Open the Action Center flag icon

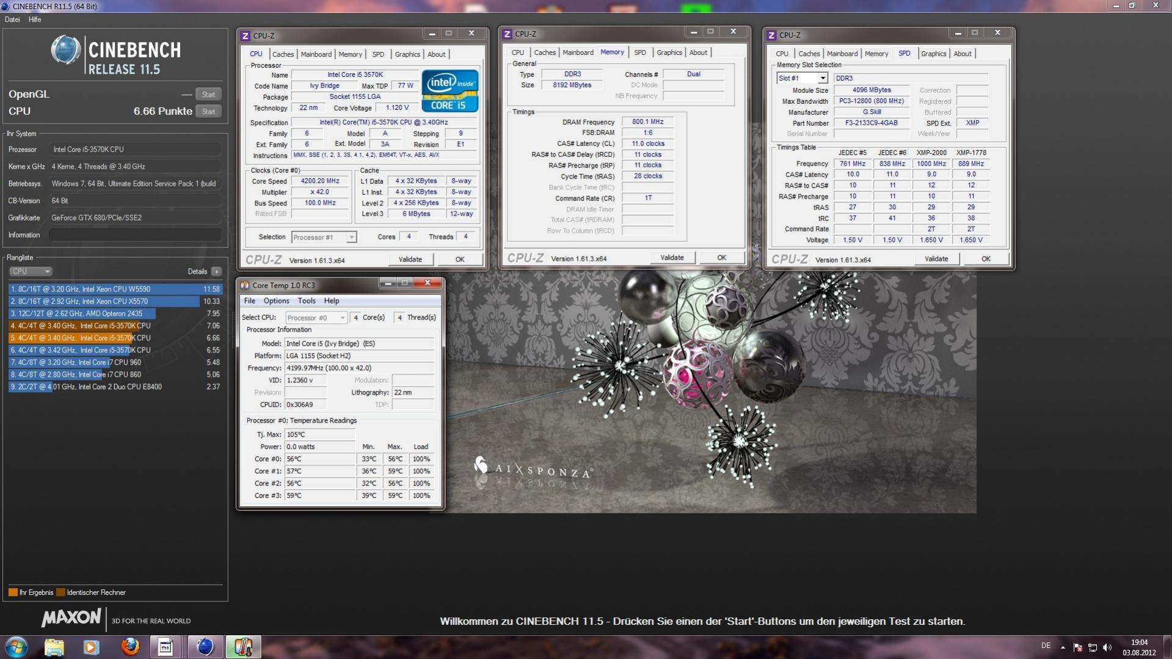point(1078,647)
